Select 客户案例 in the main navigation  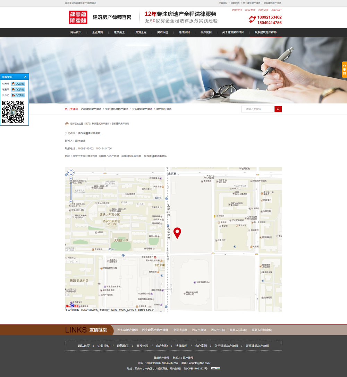[206, 32]
